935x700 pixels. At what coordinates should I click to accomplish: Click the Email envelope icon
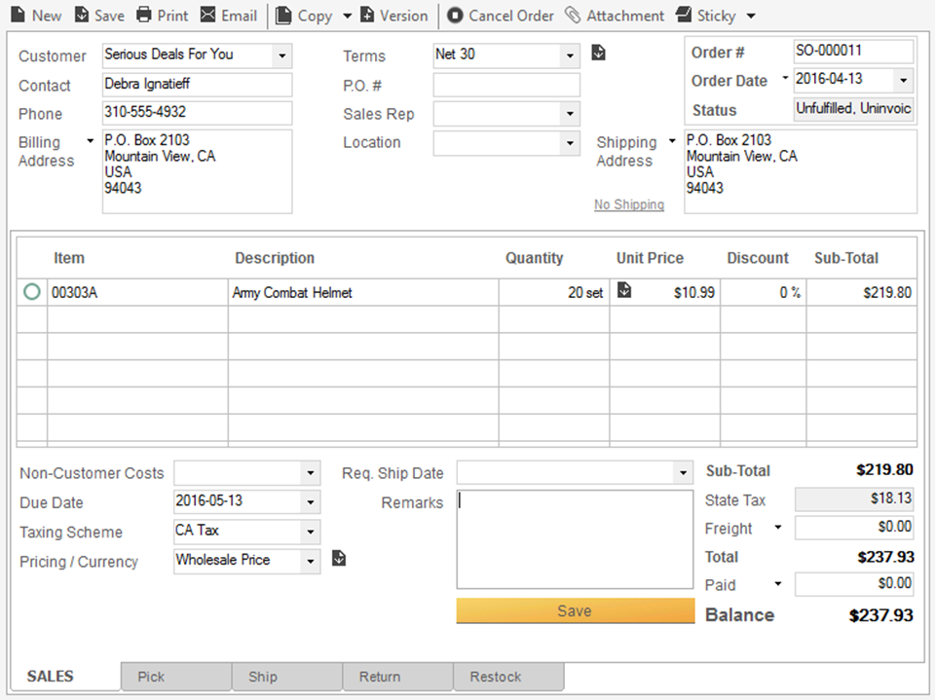coord(207,15)
